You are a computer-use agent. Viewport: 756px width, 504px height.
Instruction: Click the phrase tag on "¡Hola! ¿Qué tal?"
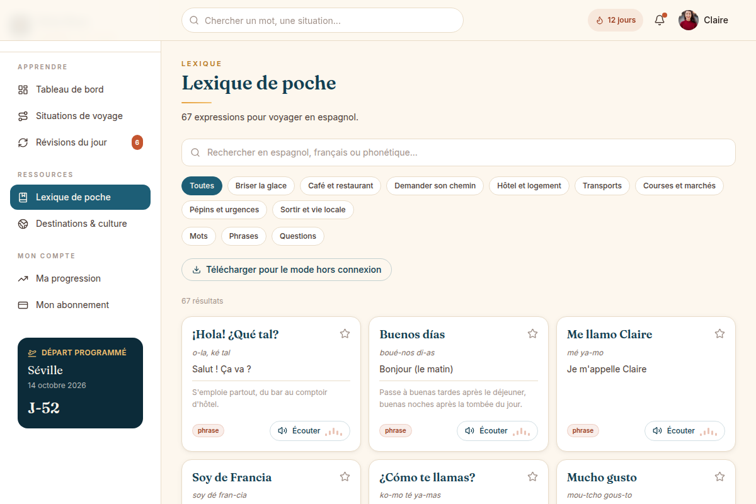(x=208, y=431)
